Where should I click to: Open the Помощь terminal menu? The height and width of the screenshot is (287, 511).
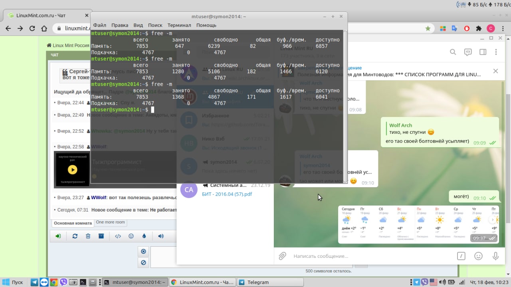[206, 25]
